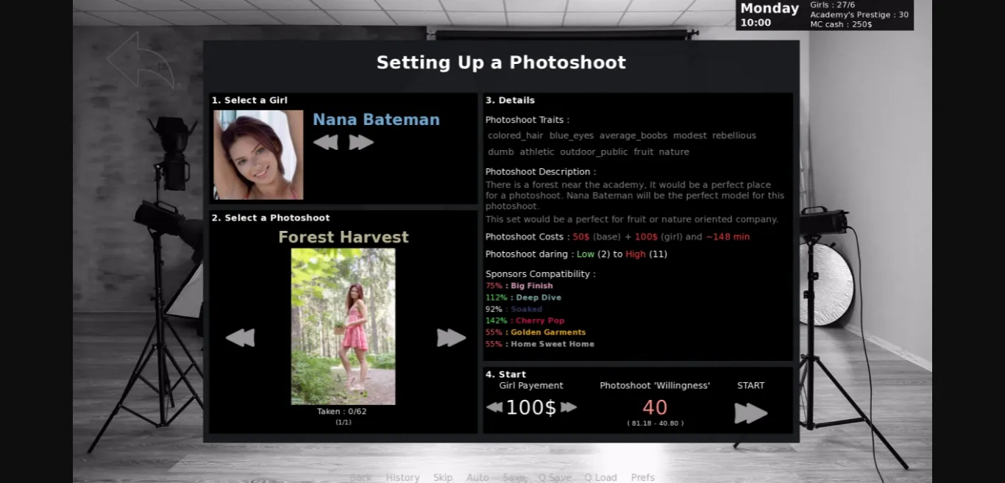
Task: Open Save menu at the bottom
Action: pyautogui.click(x=514, y=477)
